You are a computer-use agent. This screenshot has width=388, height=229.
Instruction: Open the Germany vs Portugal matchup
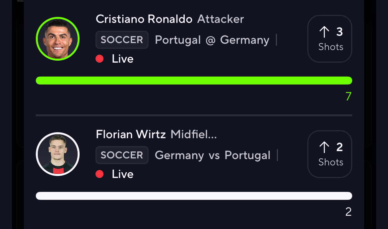pyautogui.click(x=213, y=155)
